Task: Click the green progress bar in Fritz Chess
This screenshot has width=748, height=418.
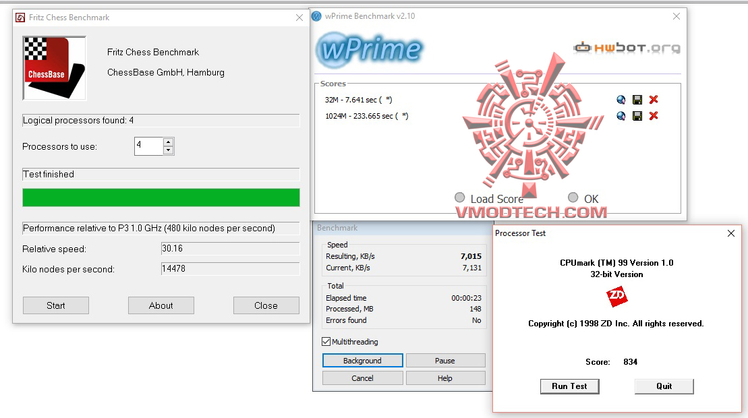Action: tap(161, 197)
